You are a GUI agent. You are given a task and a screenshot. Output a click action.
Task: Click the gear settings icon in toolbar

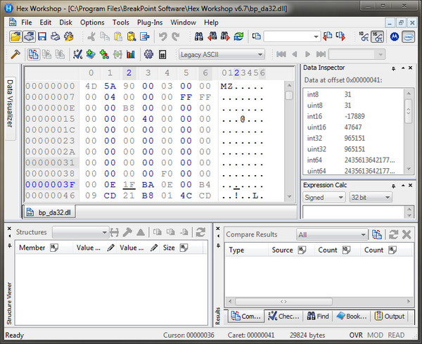[x=148, y=54]
